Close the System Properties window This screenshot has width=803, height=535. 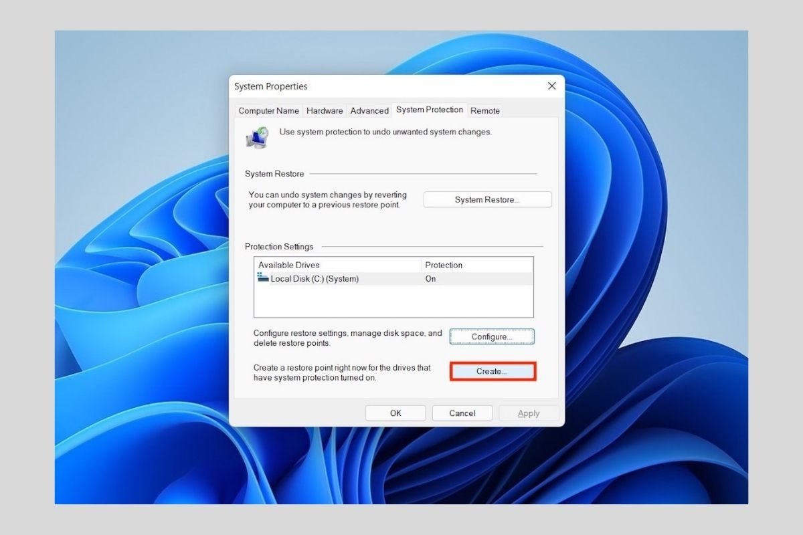[x=551, y=86]
